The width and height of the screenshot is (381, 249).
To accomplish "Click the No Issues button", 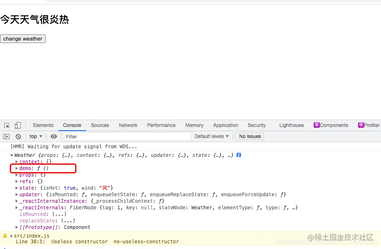I will click(x=250, y=136).
